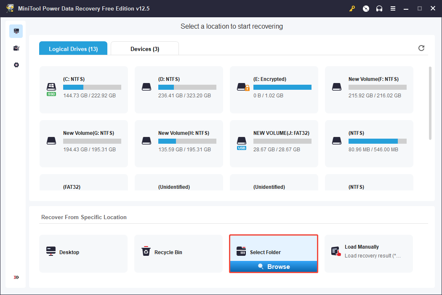Select Recycle Bin recovery location
This screenshot has height=295, width=442.
pos(178,252)
